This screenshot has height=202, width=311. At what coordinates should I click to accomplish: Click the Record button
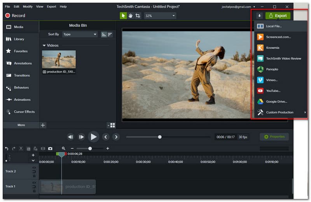[x=15, y=16]
